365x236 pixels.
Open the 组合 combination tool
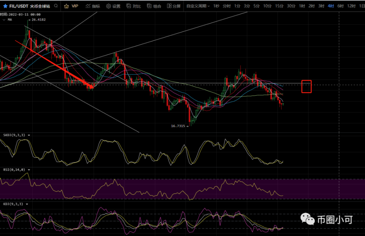coord(154,6)
